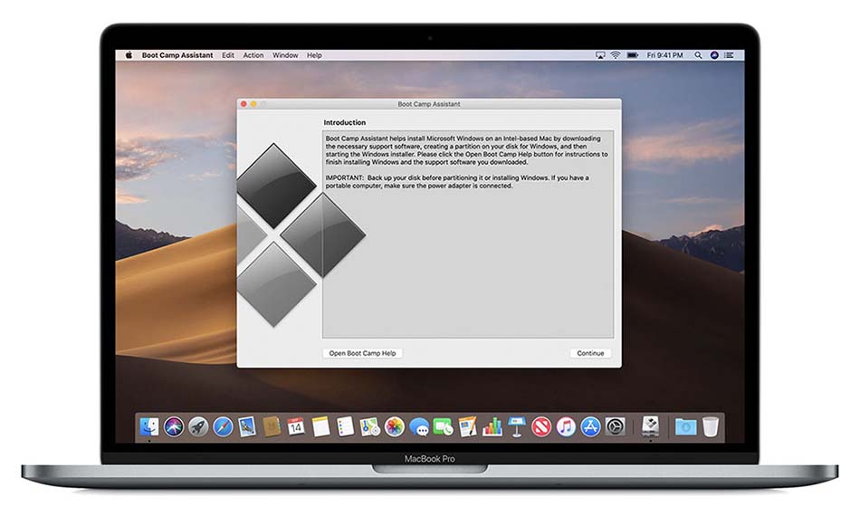The height and width of the screenshot is (516, 860).
Task: Open the Action menu
Action: (x=253, y=55)
